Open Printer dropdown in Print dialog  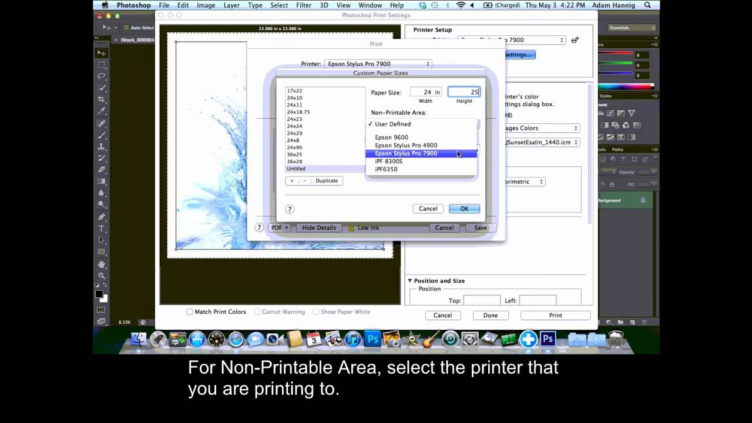pyautogui.click(x=378, y=64)
